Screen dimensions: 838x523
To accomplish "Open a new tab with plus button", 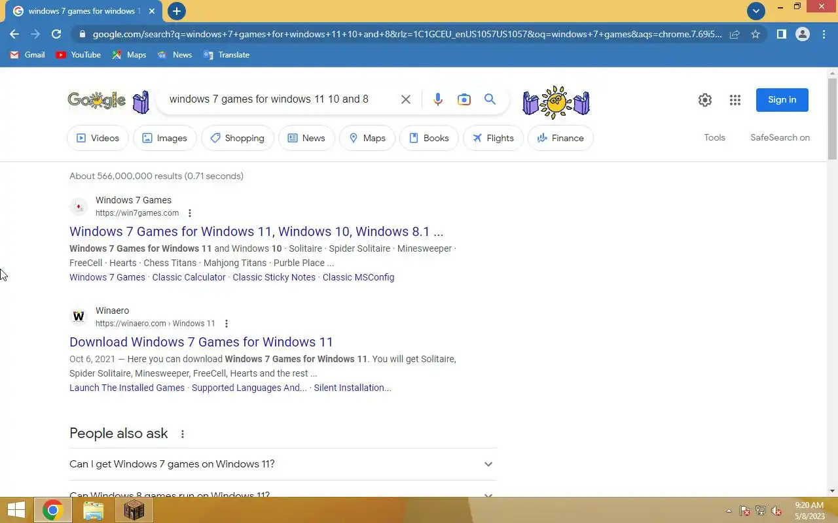I will [x=176, y=11].
